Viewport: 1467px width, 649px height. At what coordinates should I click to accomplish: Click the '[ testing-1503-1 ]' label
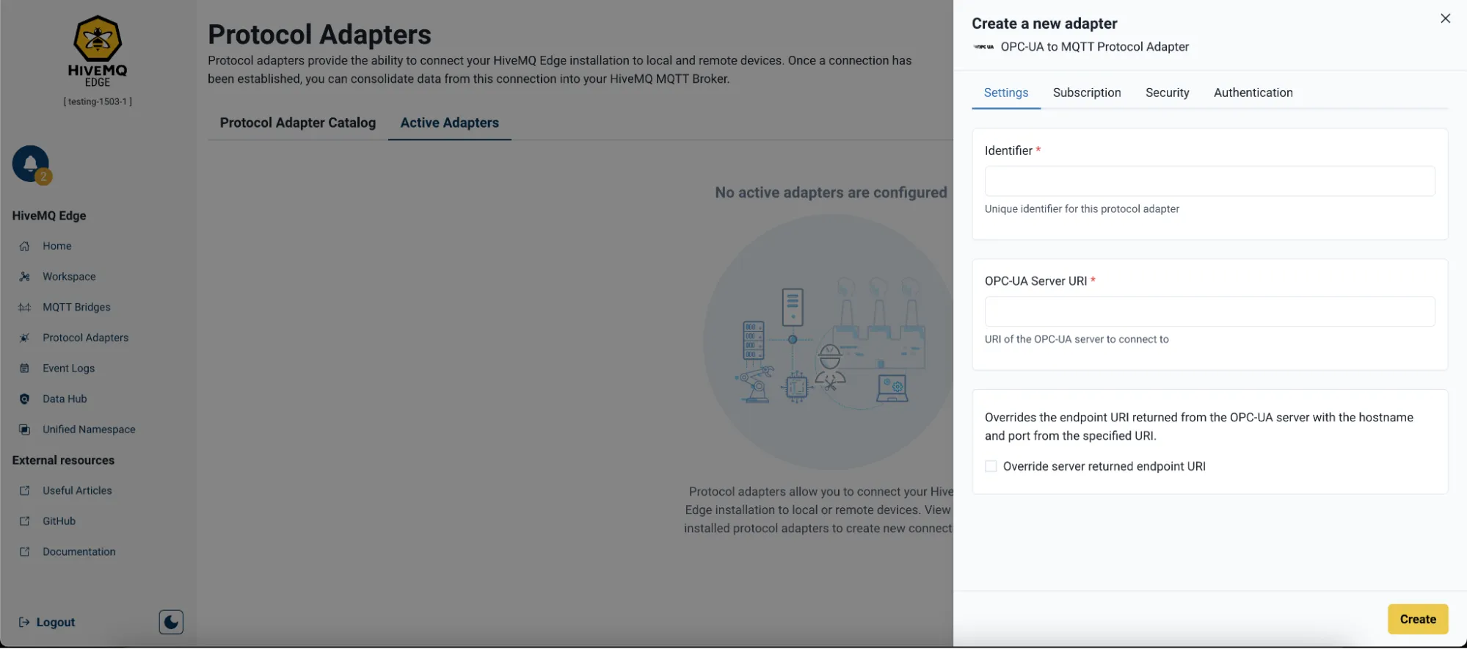[98, 102]
